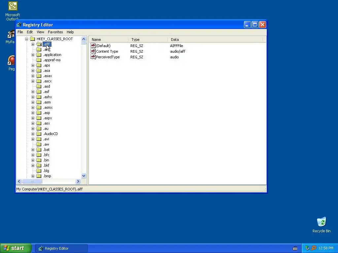Open the Favorites menu
This screenshot has width=338, height=253.
(55, 32)
